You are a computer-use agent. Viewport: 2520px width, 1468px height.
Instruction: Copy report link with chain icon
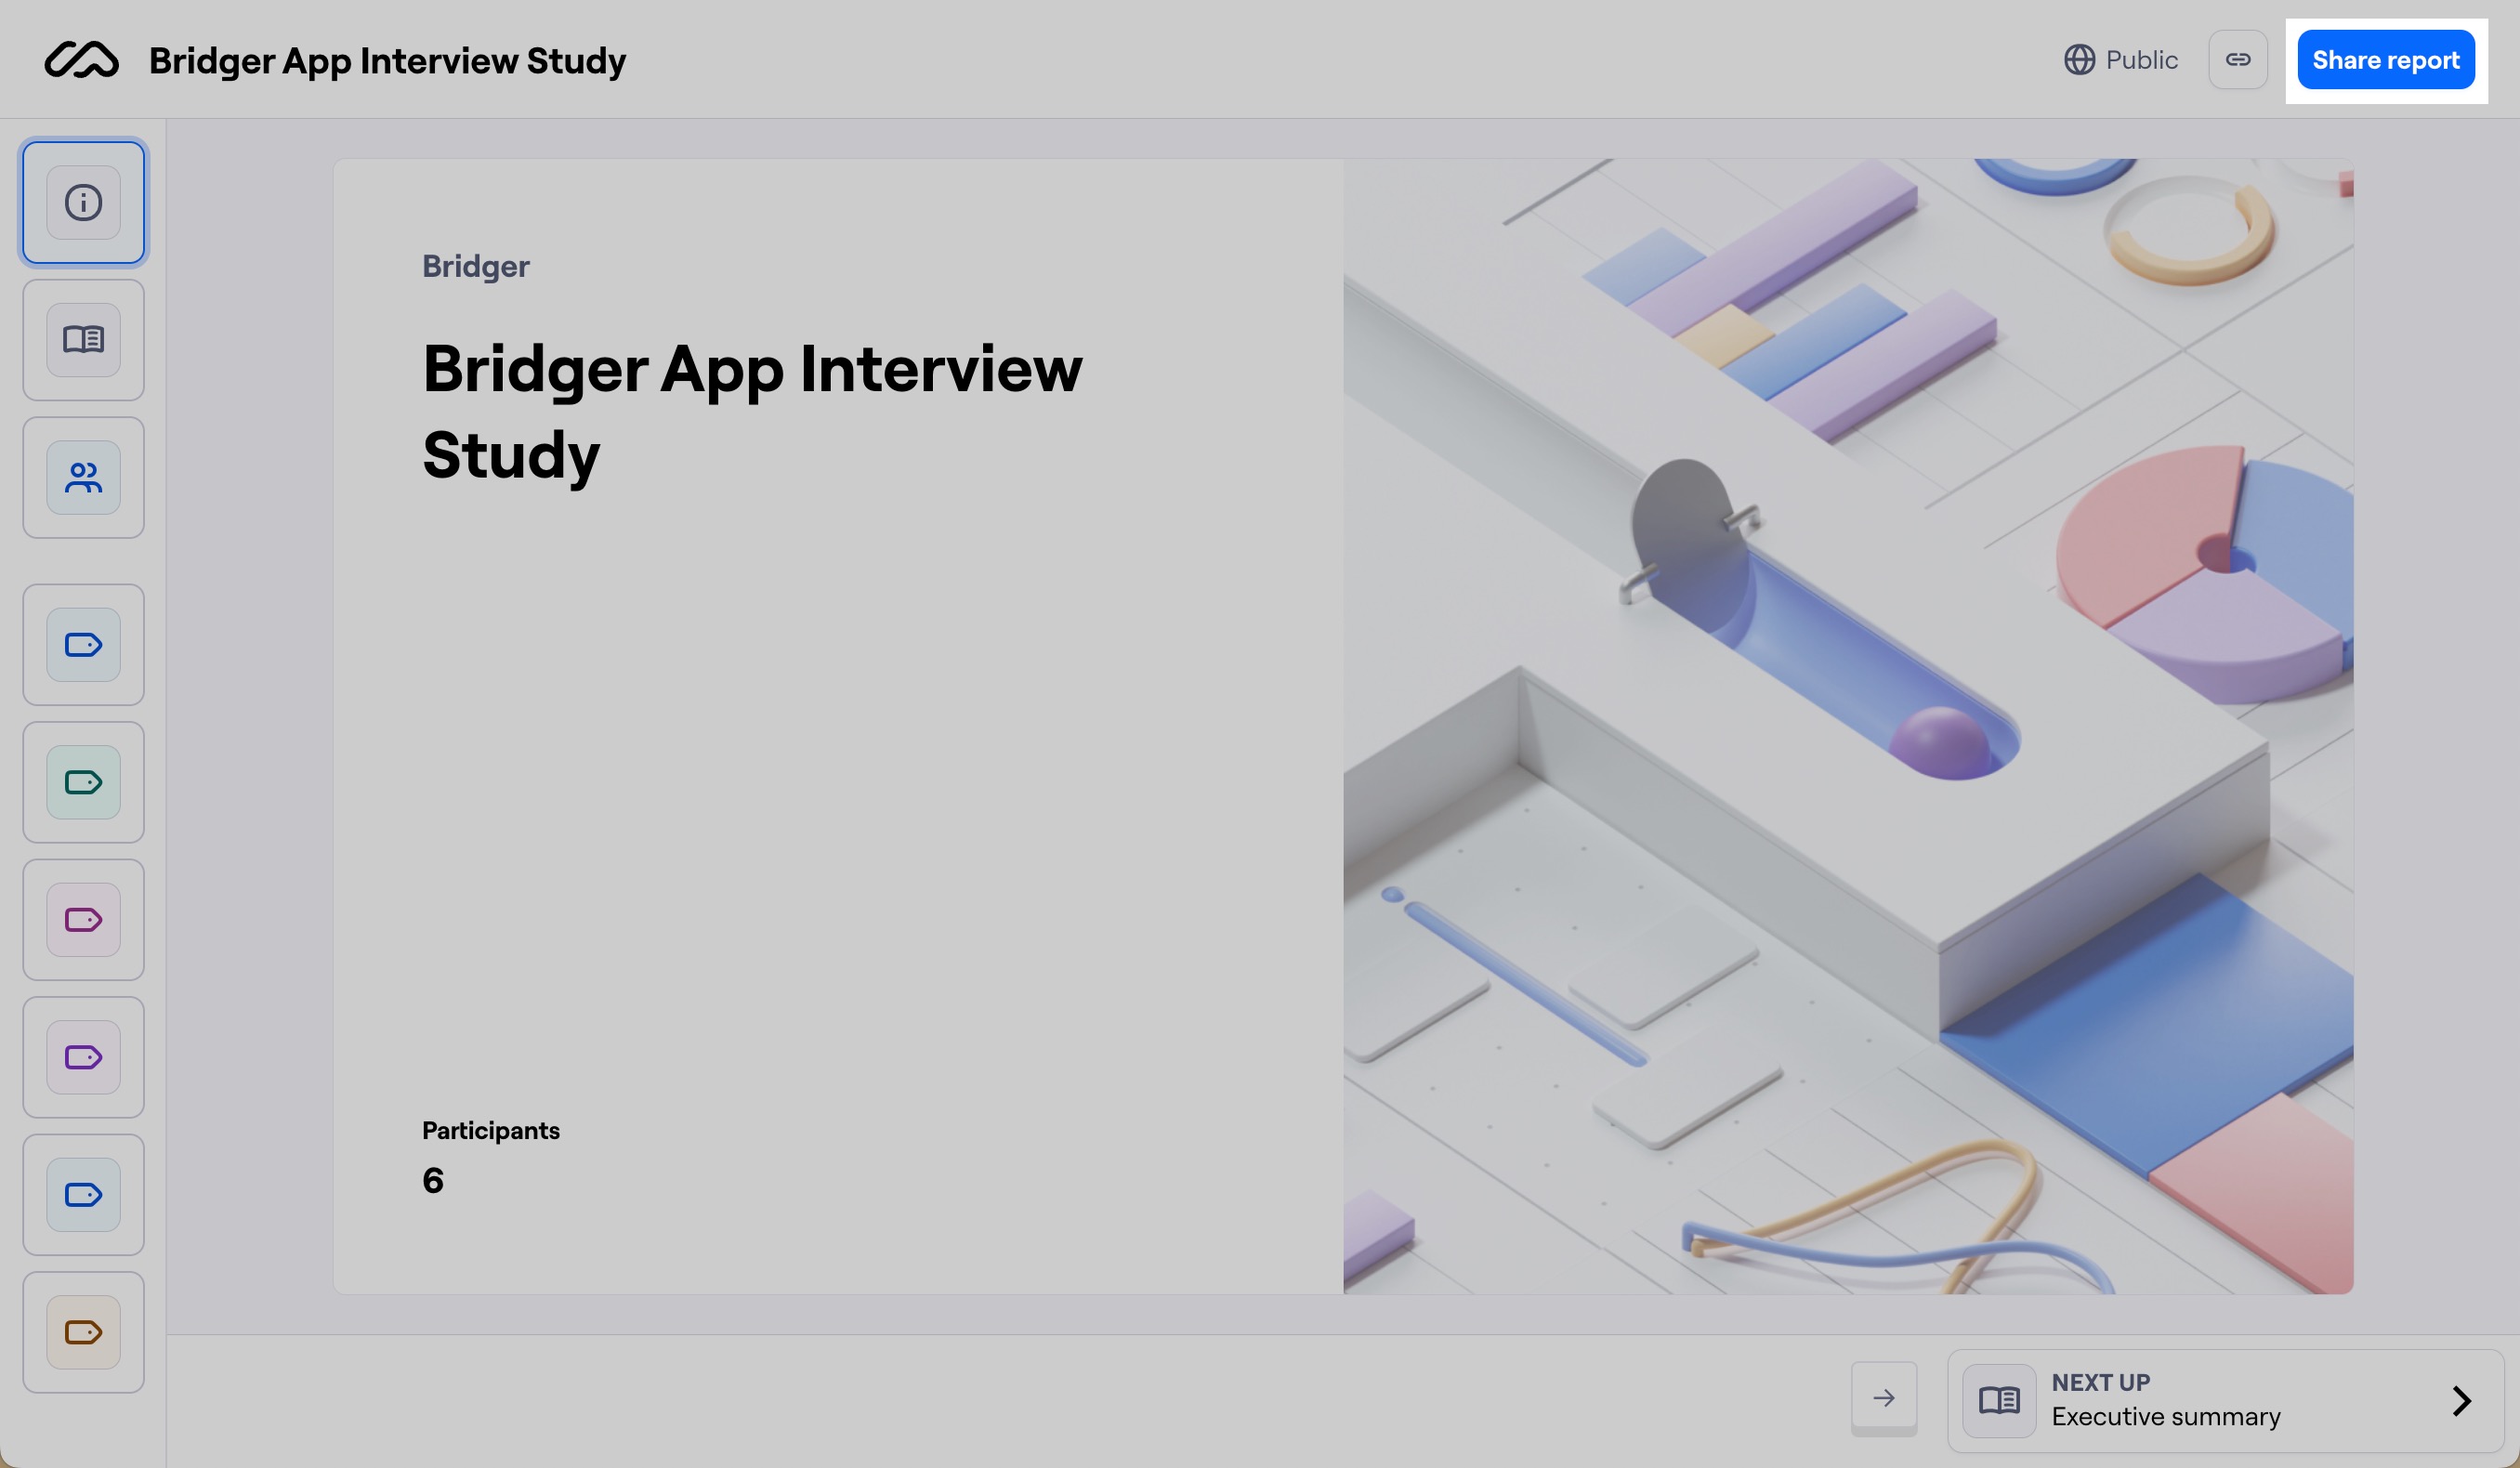pos(2237,60)
